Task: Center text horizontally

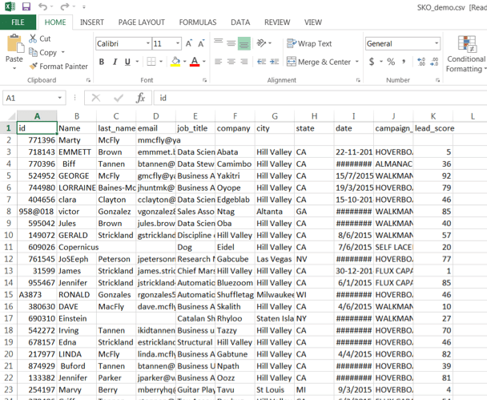Action: [231, 62]
